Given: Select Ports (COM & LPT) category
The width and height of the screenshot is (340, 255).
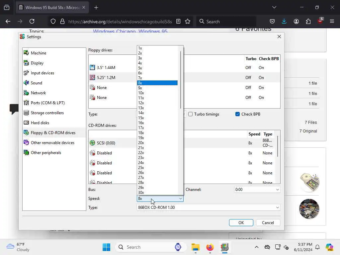Looking at the screenshot, I should click(x=54, y=103).
